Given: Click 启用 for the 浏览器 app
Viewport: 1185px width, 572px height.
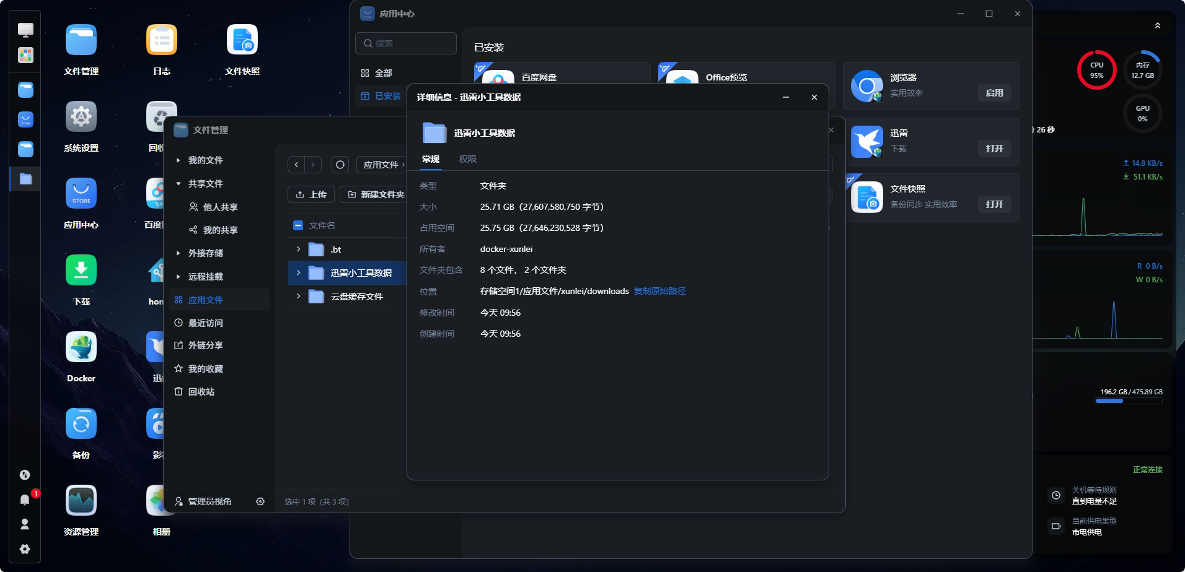Looking at the screenshot, I should (x=995, y=93).
